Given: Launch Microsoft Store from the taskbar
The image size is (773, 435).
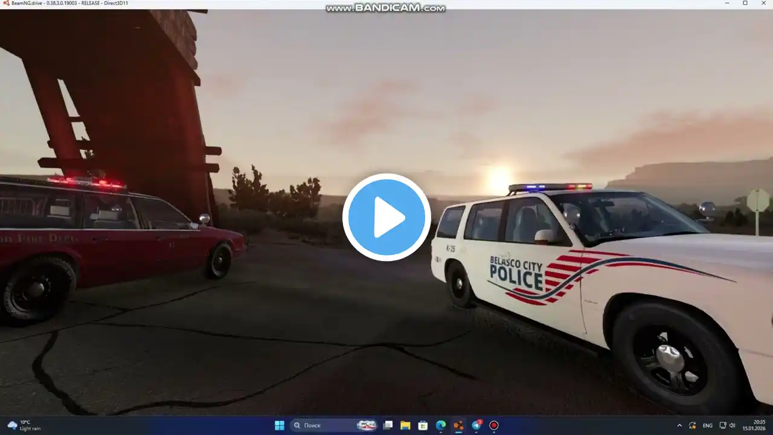Looking at the screenshot, I should [x=423, y=425].
